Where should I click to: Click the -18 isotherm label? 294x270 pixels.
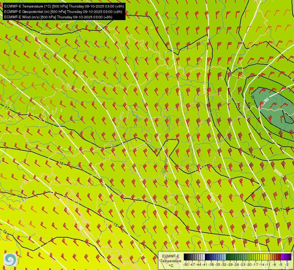click(x=253, y=157)
